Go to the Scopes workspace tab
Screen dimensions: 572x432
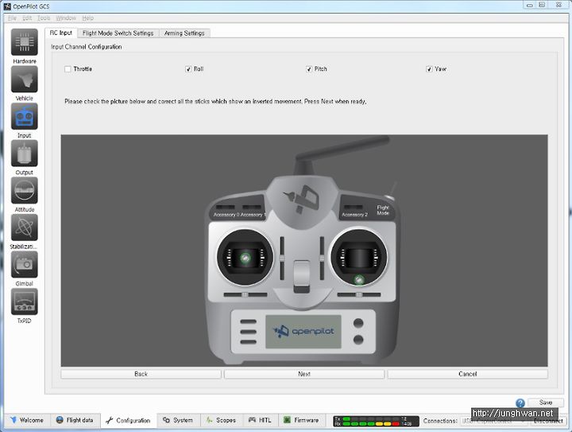click(221, 420)
